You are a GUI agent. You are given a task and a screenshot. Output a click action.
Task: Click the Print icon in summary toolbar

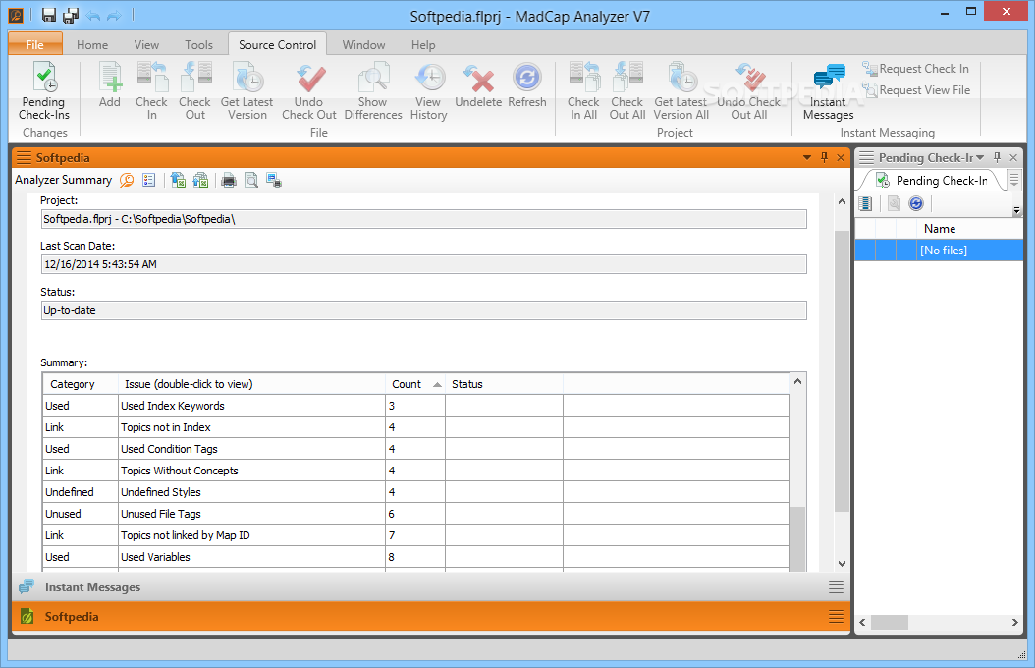point(229,180)
